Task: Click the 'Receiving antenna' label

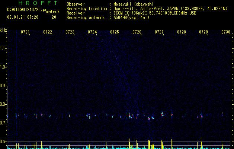Action: 86,18
